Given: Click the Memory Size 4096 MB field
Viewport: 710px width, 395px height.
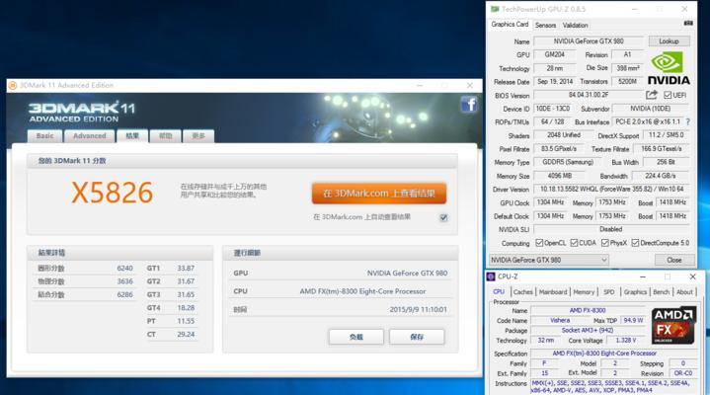Looking at the screenshot, I should [560, 176].
